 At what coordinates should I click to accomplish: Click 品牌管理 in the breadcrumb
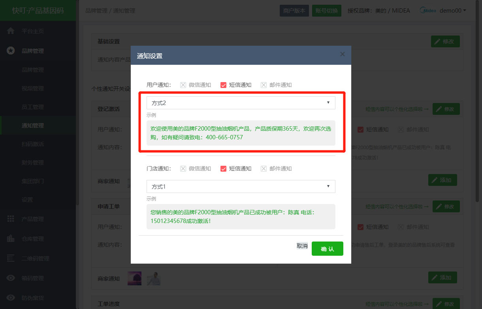point(96,11)
